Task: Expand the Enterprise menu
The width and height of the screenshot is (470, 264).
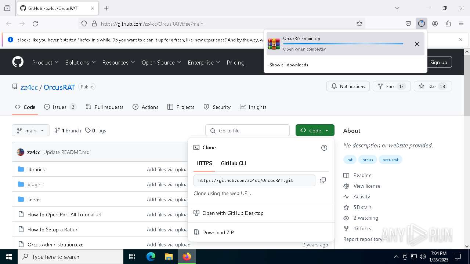Action: pyautogui.click(x=204, y=62)
